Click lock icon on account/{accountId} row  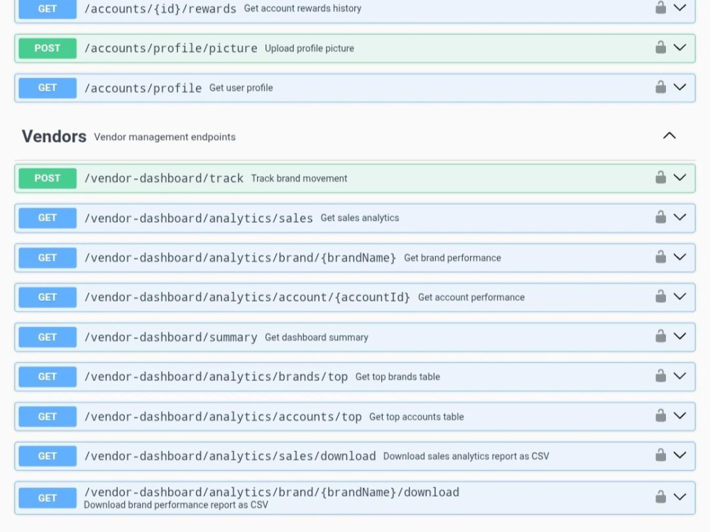[660, 297]
